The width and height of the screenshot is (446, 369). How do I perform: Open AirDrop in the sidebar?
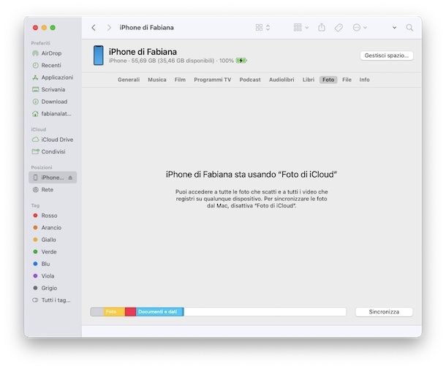click(53, 53)
